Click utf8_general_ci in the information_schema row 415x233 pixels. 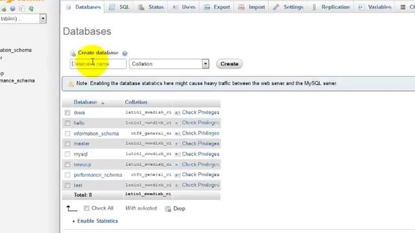click(x=151, y=133)
